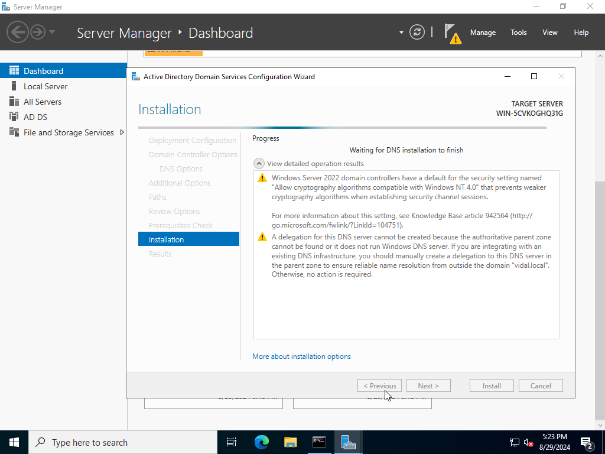Screen dimensions: 605x454
Task: Collapse View detailed operation results
Action: [259, 164]
